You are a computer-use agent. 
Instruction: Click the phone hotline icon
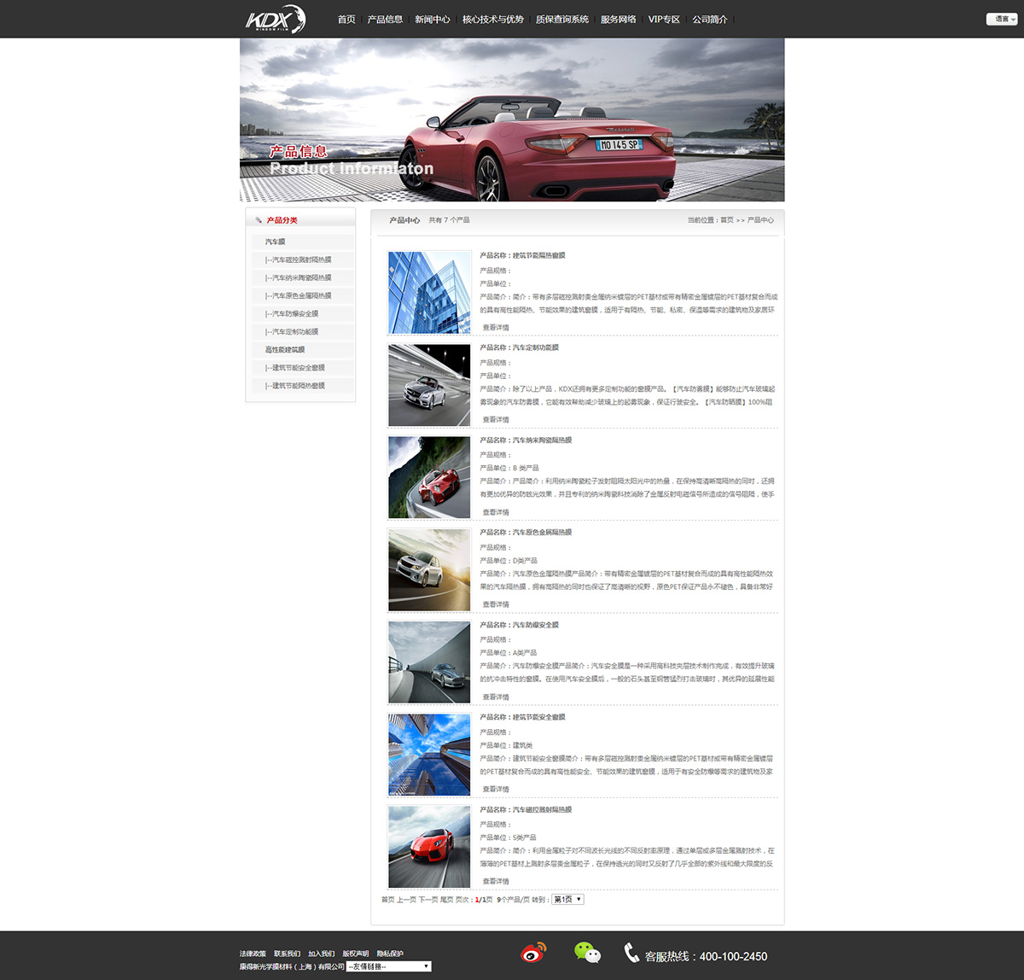pyautogui.click(x=631, y=954)
